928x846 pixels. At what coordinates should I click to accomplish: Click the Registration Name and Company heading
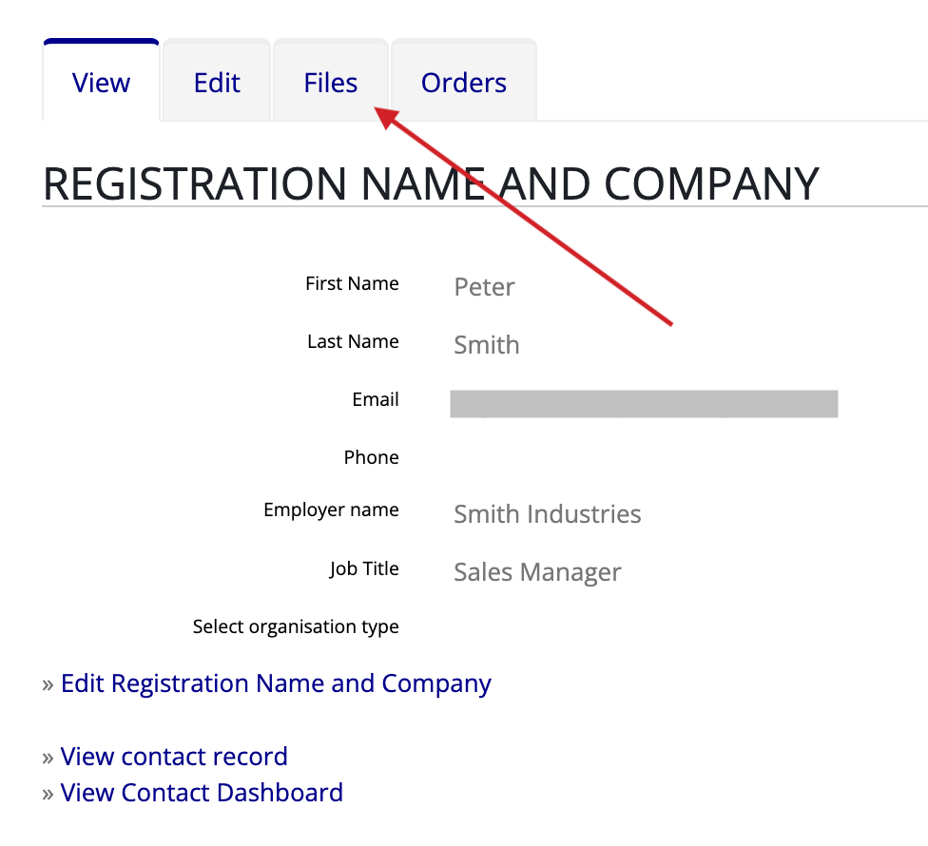tap(431, 184)
